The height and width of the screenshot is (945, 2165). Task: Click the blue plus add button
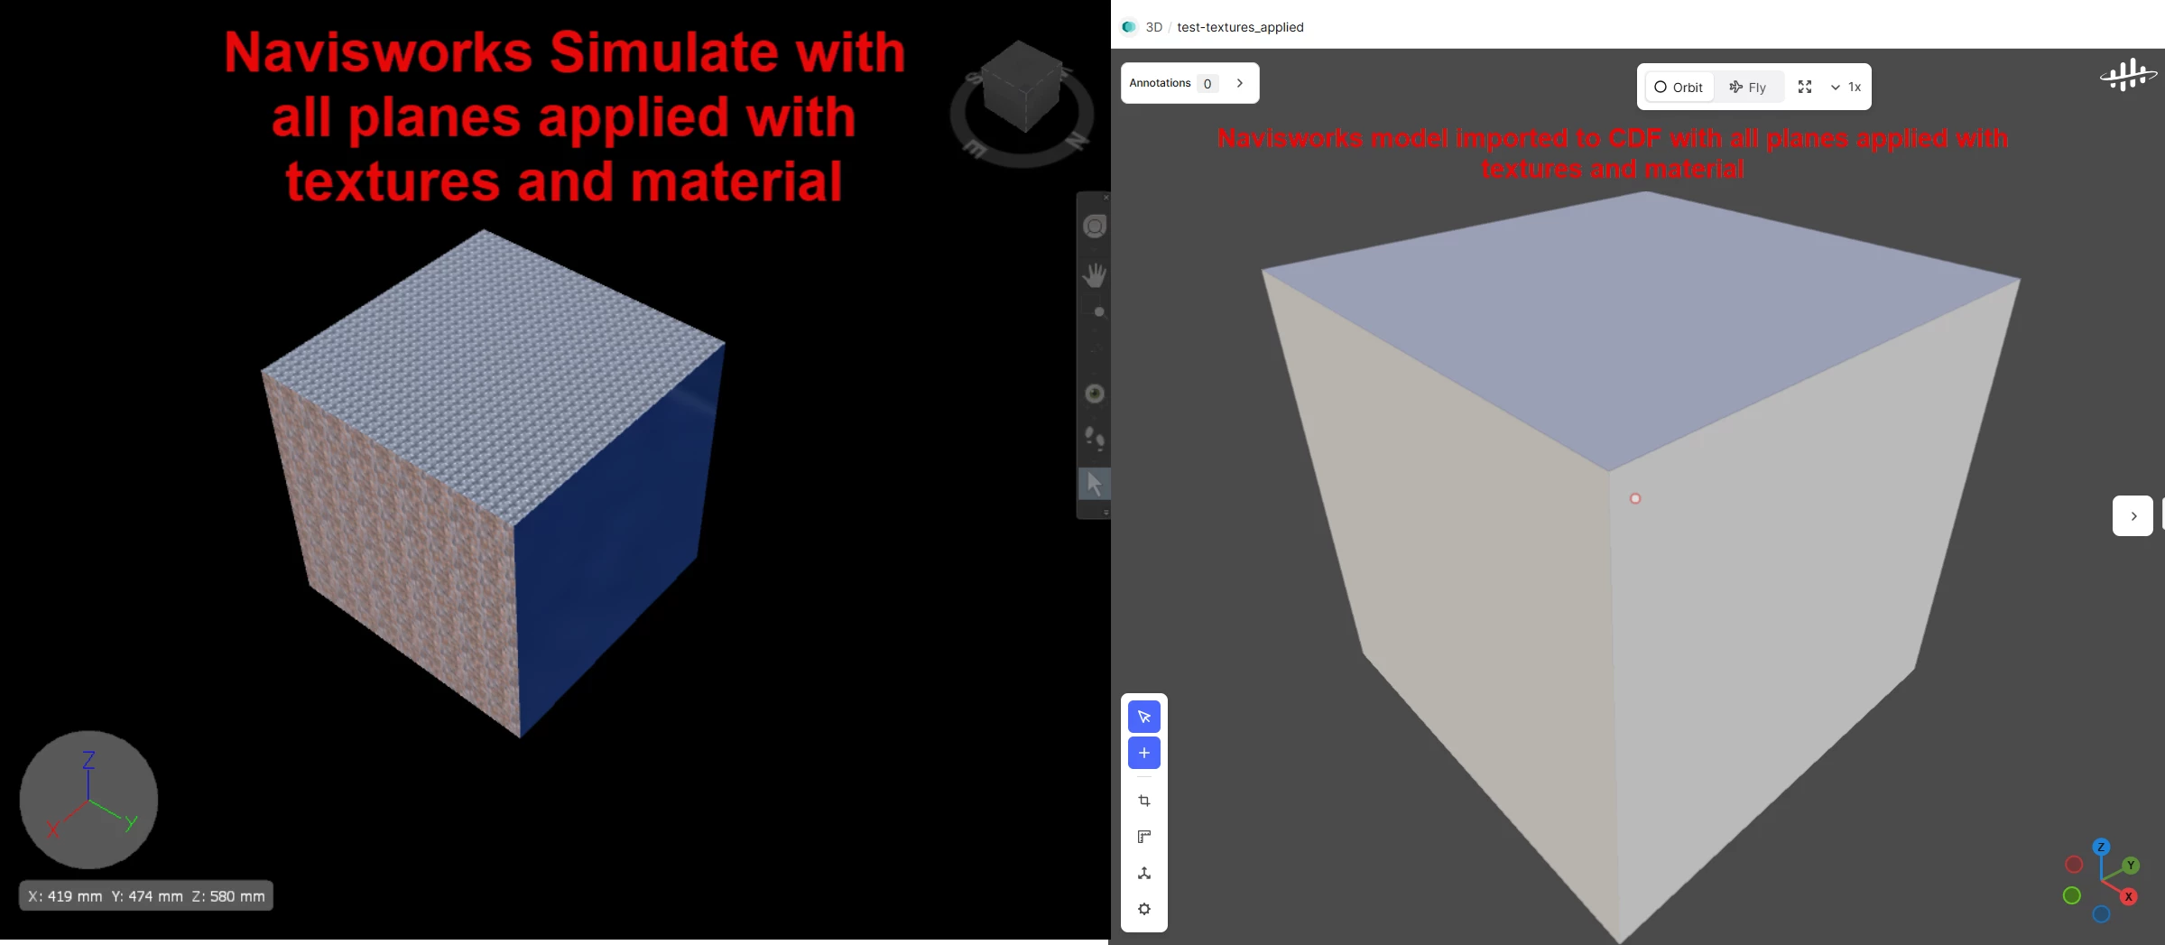point(1144,753)
